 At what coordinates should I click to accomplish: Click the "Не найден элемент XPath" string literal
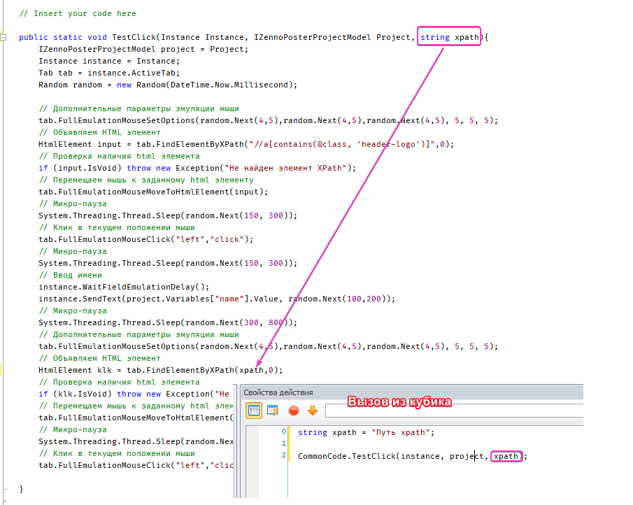(x=284, y=168)
